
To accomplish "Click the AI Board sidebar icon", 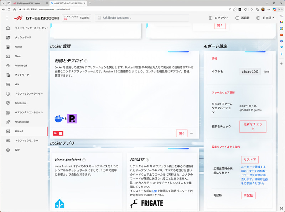I will click(8, 131).
